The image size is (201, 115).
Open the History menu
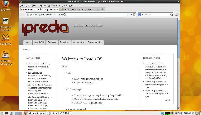[x=42, y=5]
